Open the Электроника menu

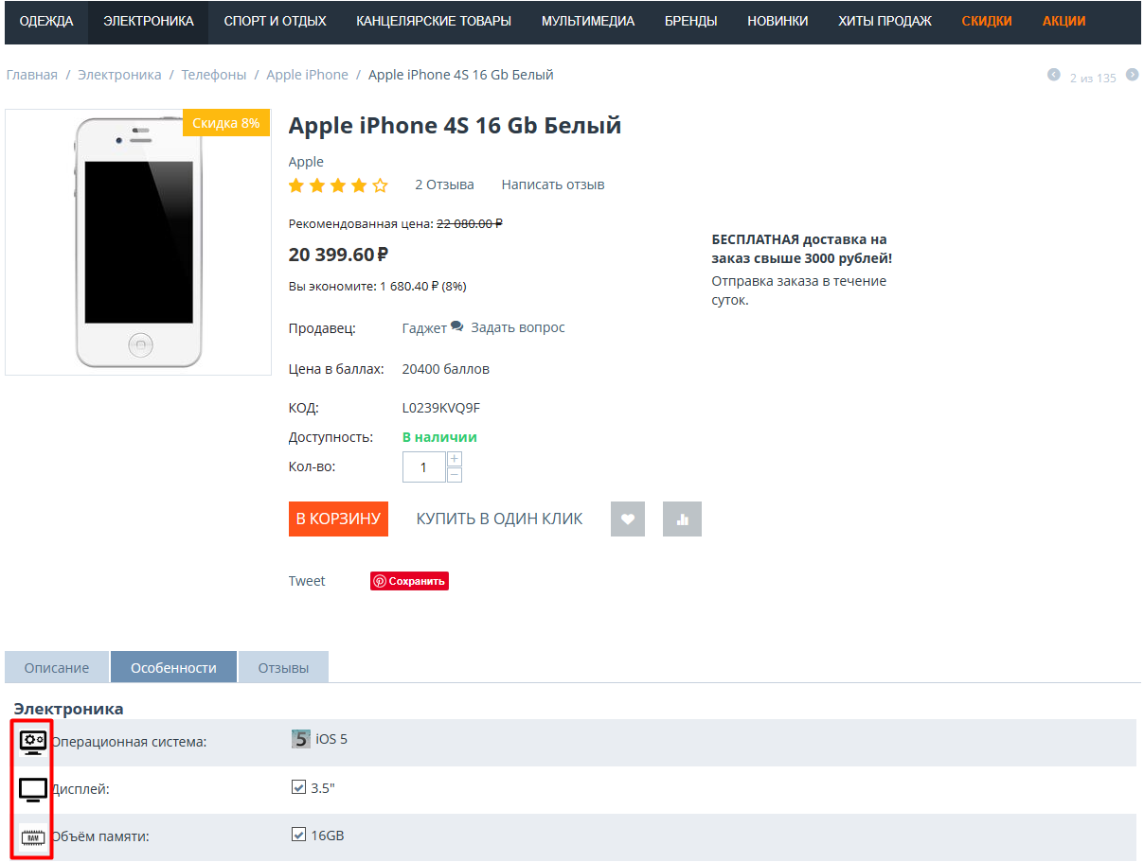point(149,21)
